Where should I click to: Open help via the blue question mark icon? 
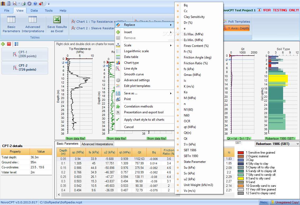pyautogui.click(x=35, y=3)
